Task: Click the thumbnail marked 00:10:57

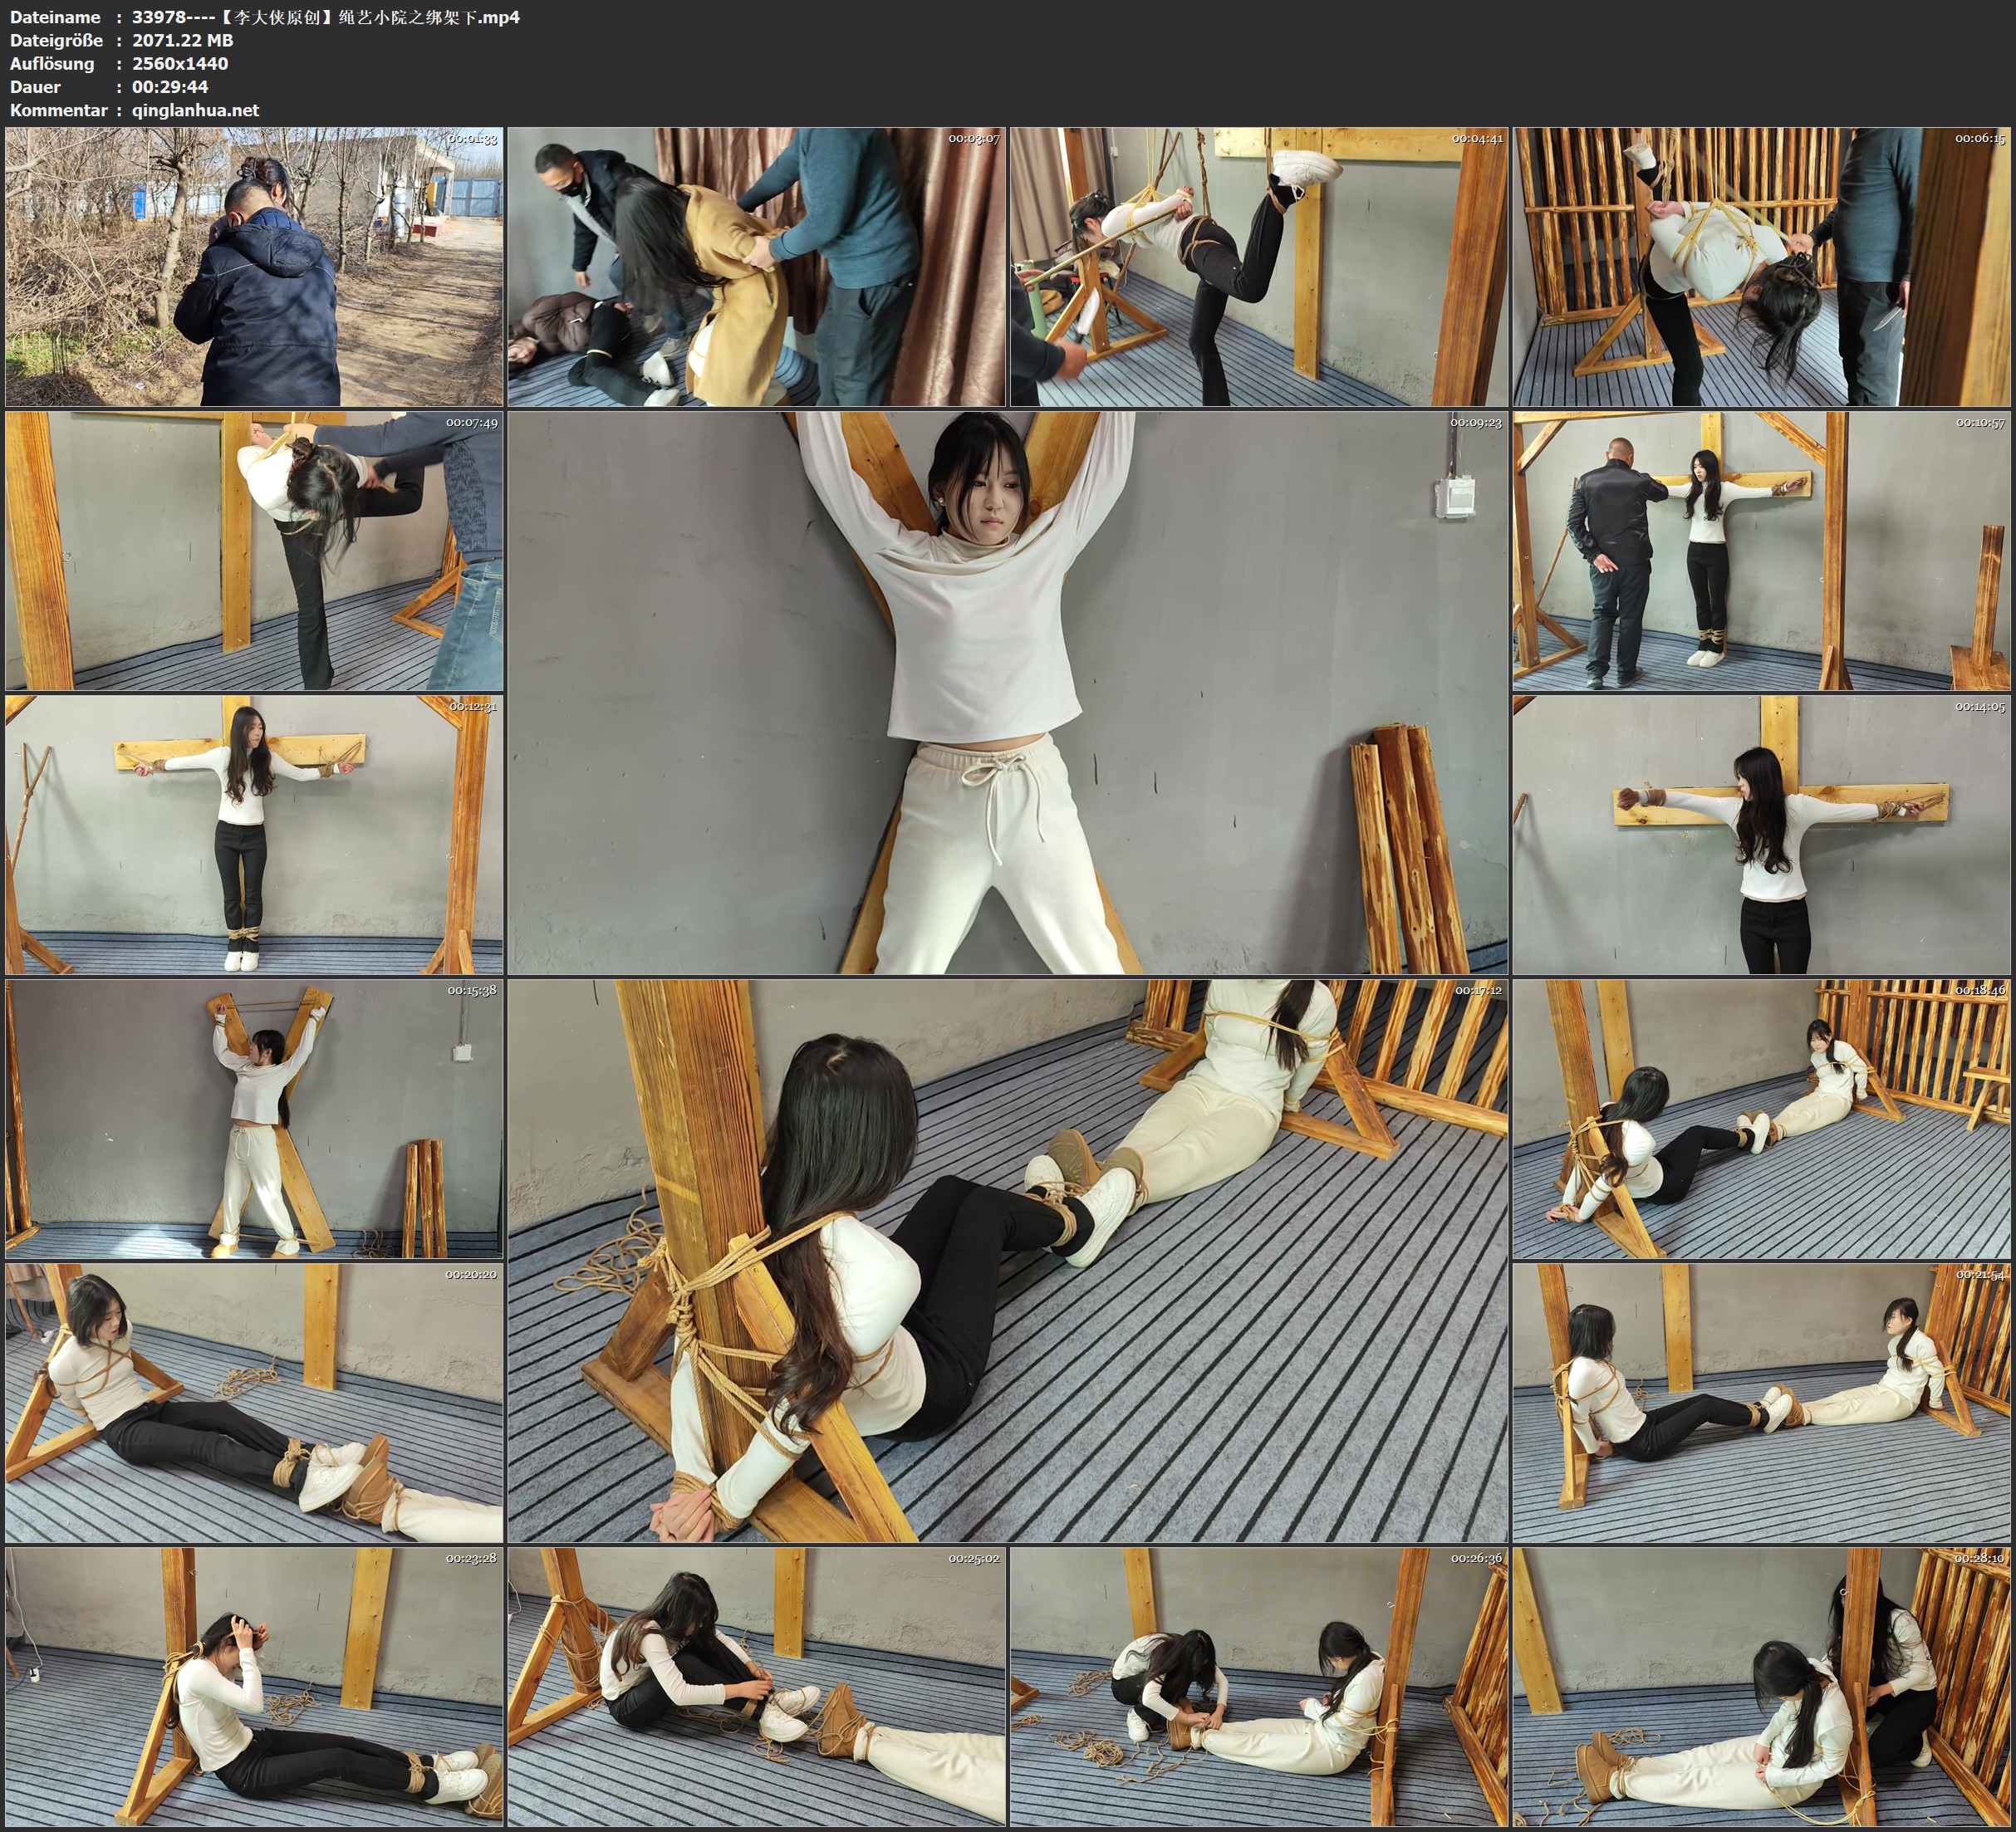Action: click(x=1762, y=550)
